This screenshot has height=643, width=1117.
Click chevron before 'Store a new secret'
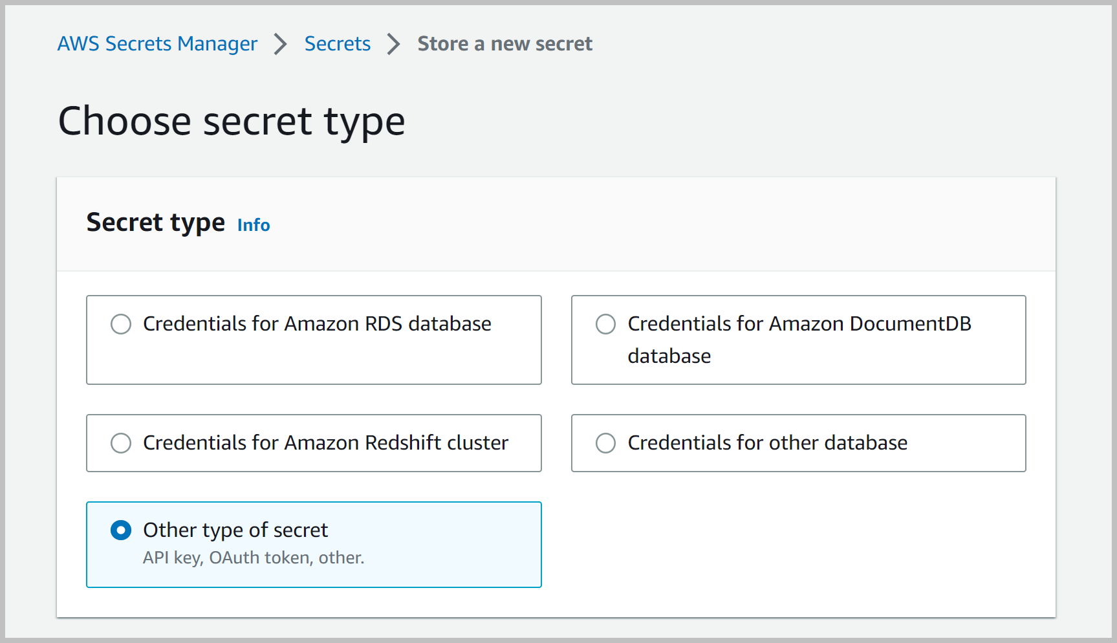(x=393, y=44)
